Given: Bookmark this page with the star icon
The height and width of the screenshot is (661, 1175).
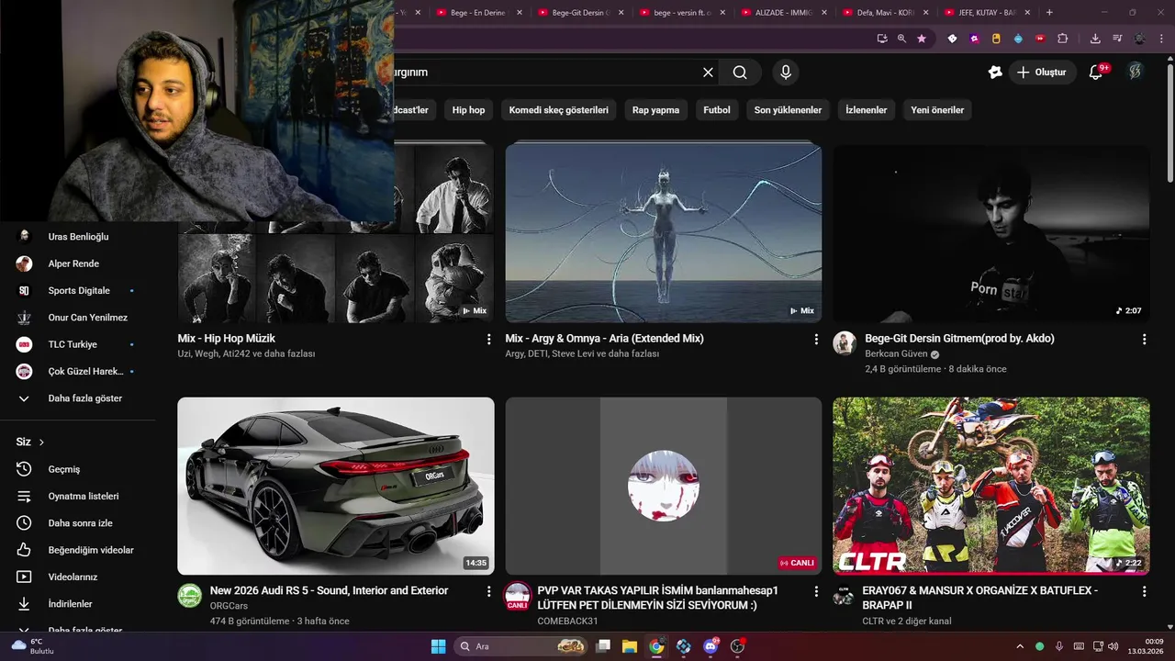Looking at the screenshot, I should click(922, 39).
